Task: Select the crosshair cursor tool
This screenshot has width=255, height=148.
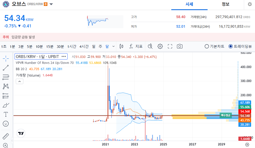Action: 6,58
